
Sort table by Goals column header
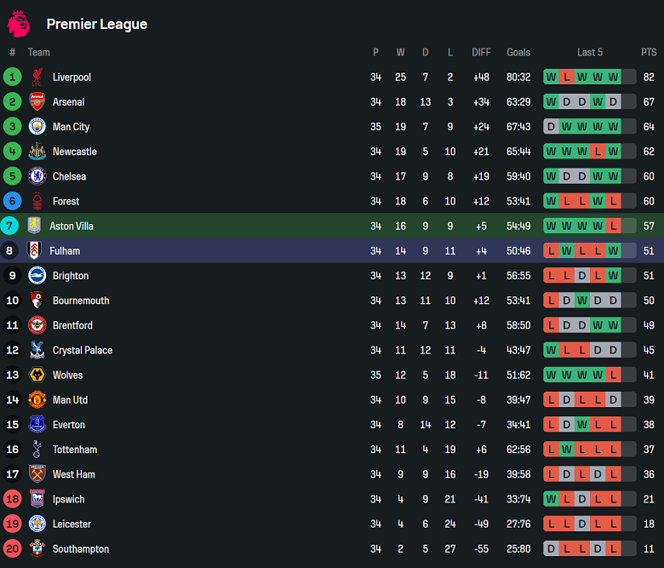pos(518,53)
